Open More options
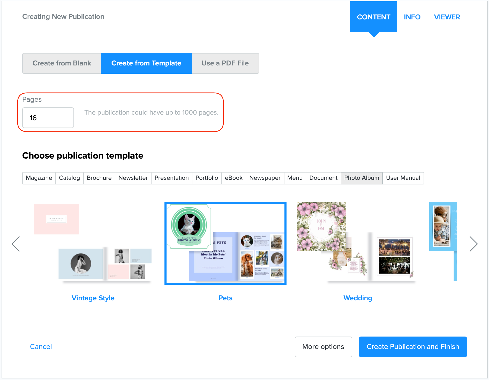 pos(323,347)
